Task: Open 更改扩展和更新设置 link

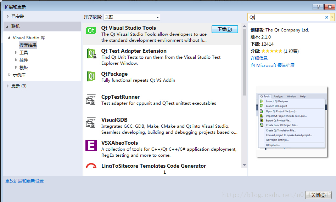Action: [24, 181]
